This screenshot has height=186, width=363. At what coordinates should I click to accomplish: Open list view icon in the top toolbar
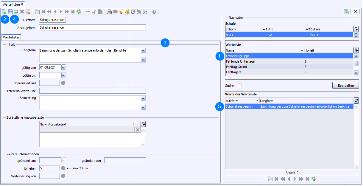(x=37, y=12)
